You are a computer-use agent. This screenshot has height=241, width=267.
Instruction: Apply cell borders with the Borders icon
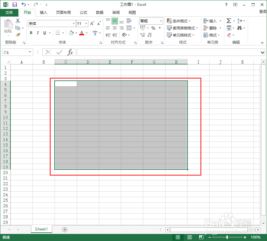[x=58, y=33]
